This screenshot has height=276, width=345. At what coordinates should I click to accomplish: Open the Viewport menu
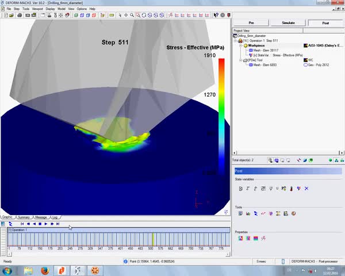[37, 9]
